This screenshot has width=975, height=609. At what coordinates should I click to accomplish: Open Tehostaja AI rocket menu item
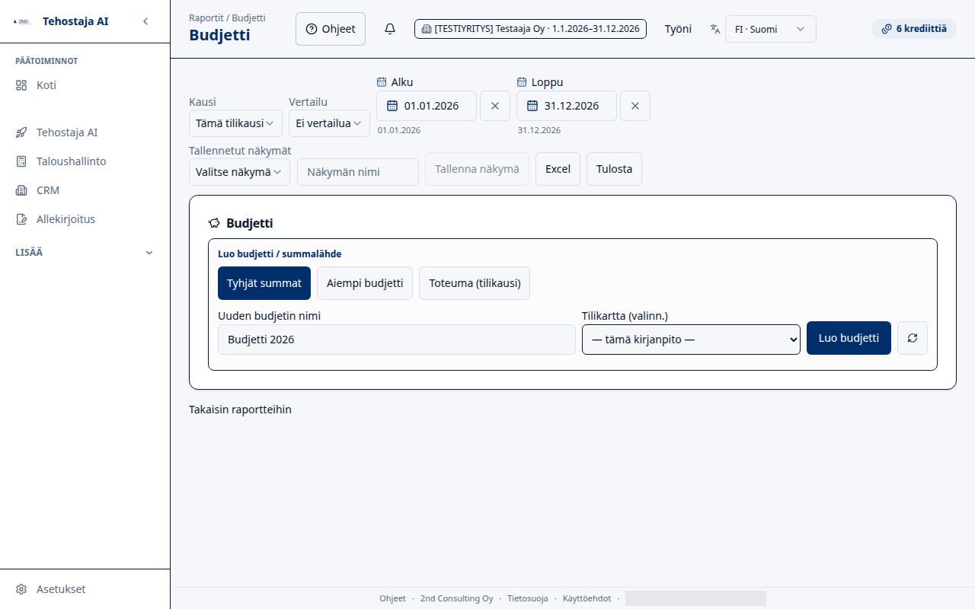click(85, 132)
